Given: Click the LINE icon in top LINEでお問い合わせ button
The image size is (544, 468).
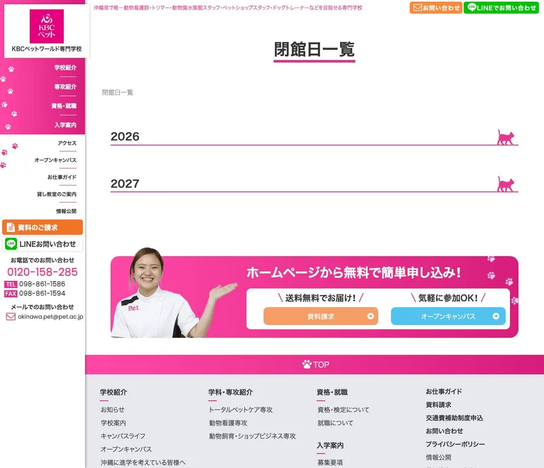Looking at the screenshot, I should 472,7.
